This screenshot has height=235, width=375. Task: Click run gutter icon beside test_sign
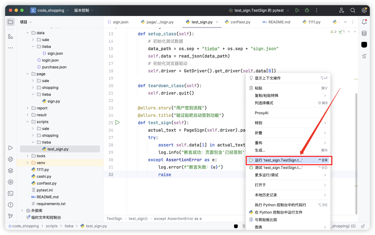pos(117,123)
